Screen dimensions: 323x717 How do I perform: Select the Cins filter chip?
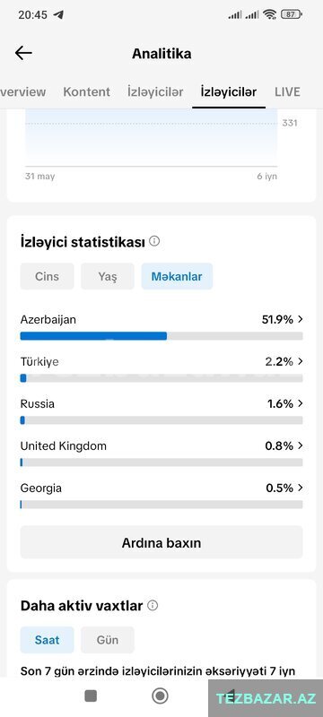pyautogui.click(x=48, y=276)
